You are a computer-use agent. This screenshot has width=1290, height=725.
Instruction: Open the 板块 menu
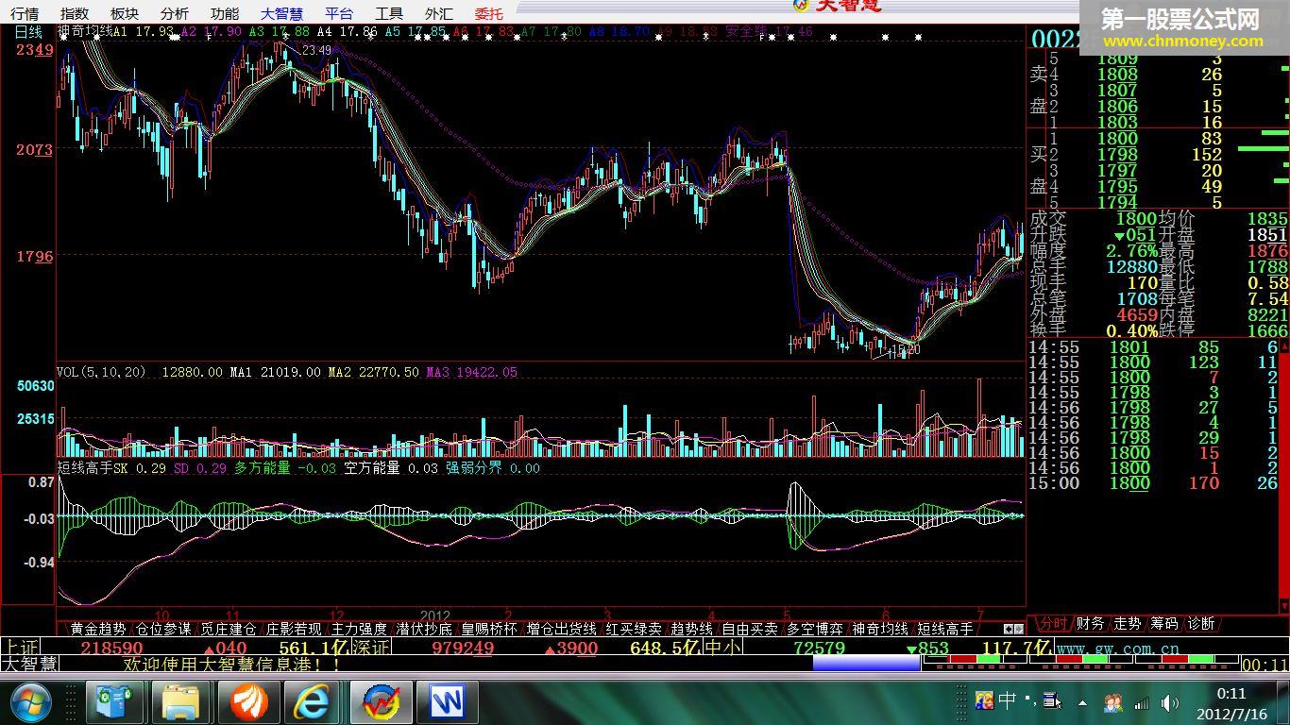pyautogui.click(x=124, y=13)
